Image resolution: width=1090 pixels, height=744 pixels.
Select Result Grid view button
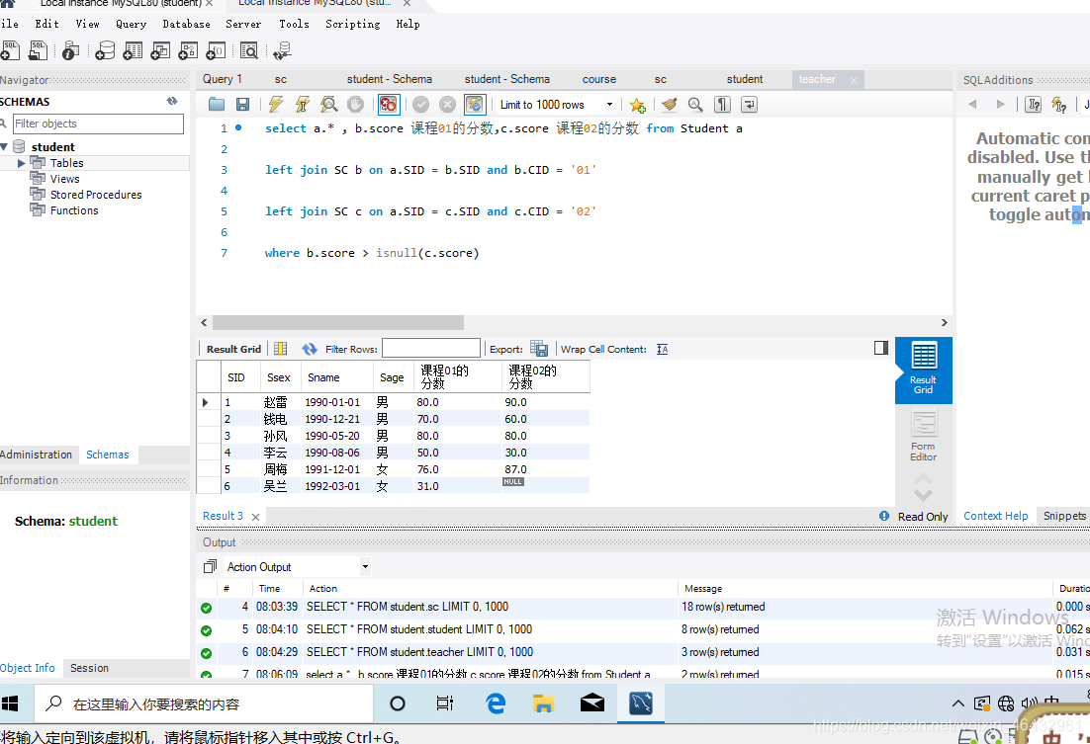(923, 370)
